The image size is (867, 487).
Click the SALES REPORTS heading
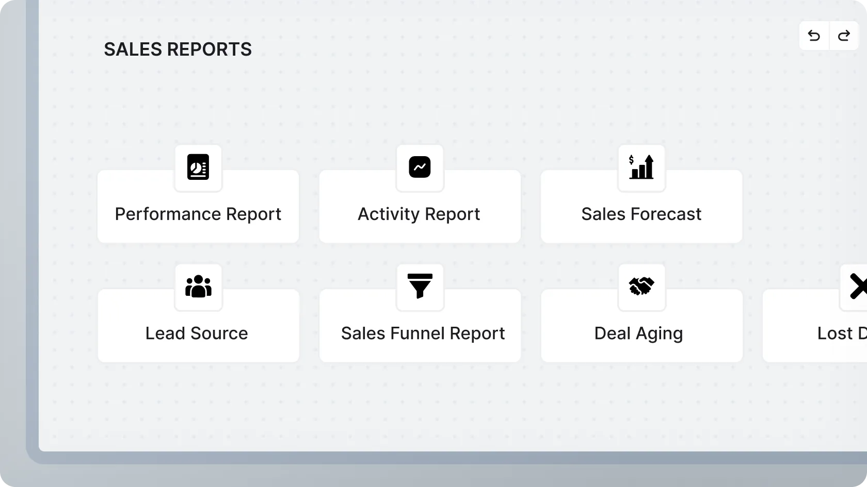178,49
